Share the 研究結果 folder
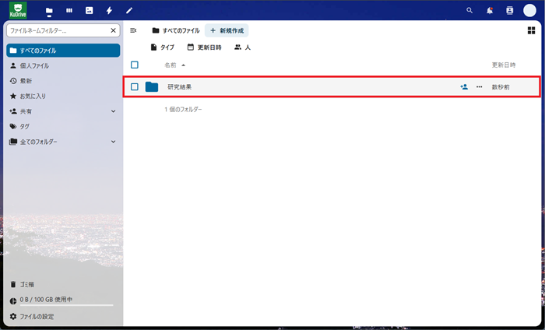545x330 pixels. [x=464, y=87]
